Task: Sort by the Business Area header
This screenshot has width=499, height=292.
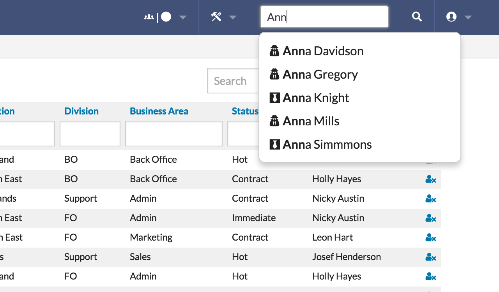Action: coord(159,111)
